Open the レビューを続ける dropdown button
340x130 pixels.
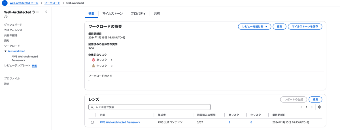(254, 27)
